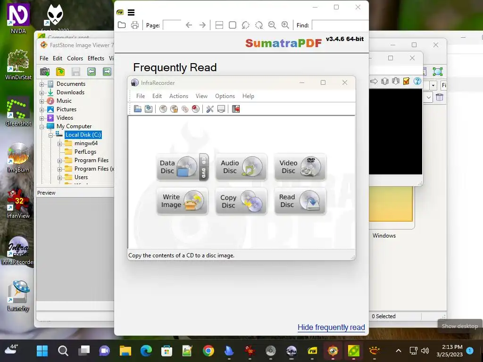Click the Data Disc project button
Viewport: 483px width, 362px height.
(x=183, y=167)
